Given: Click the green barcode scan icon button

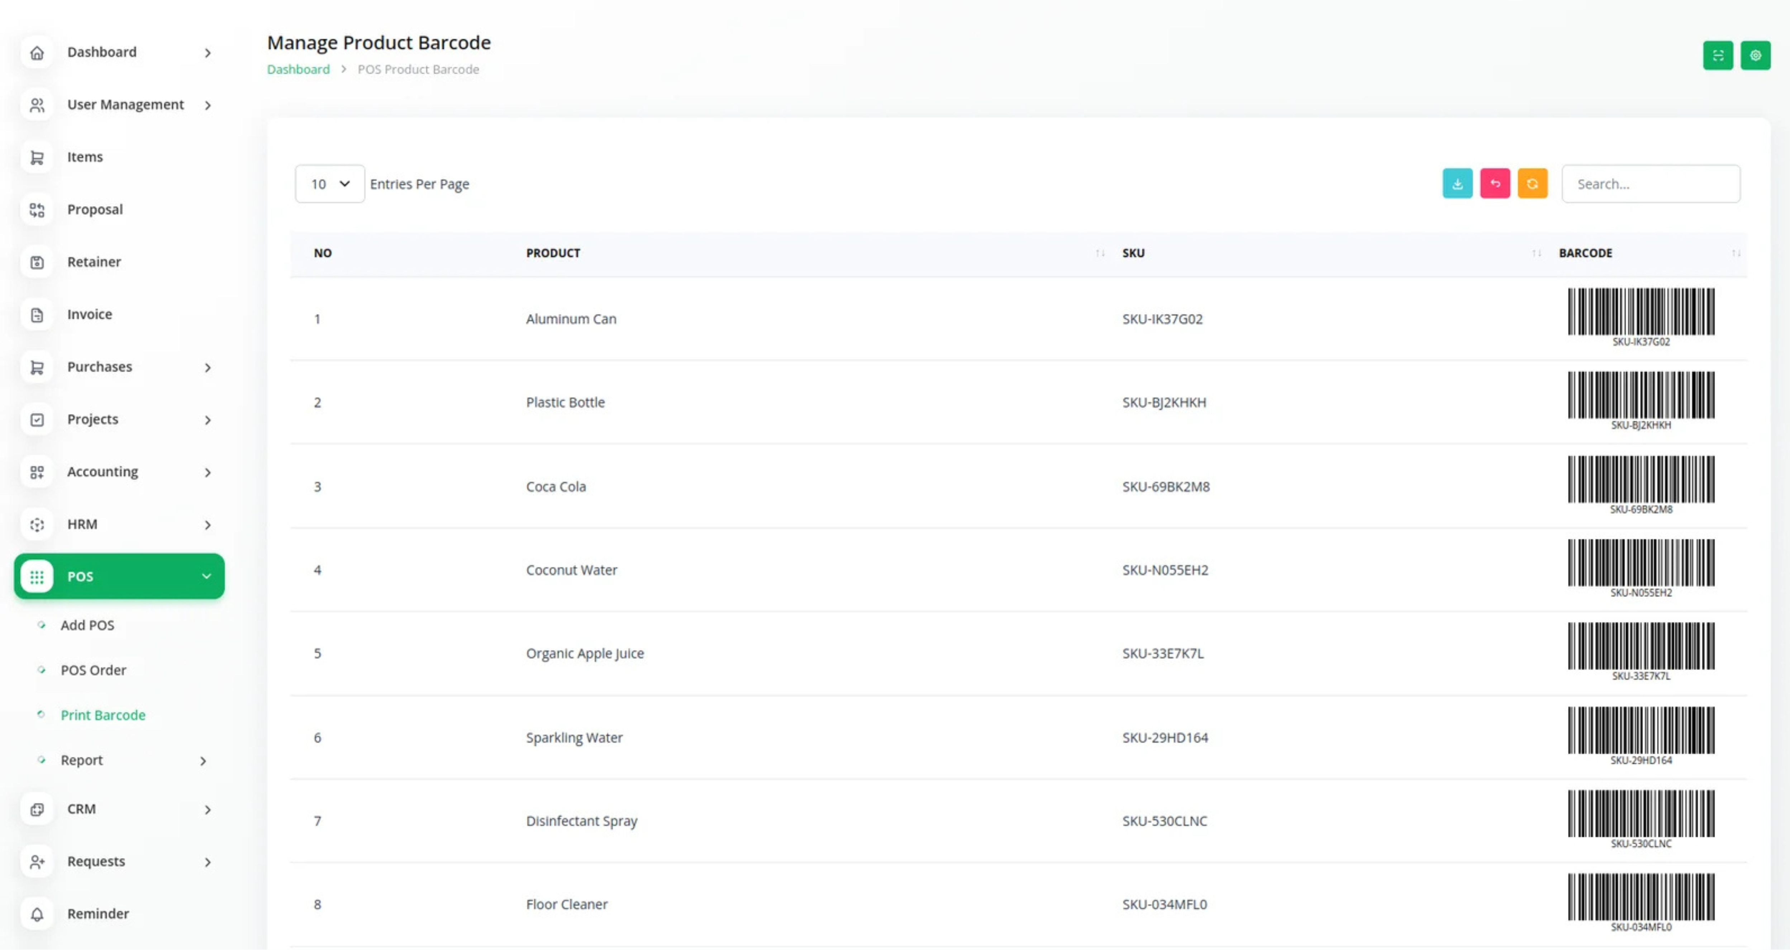Looking at the screenshot, I should [x=1718, y=56].
